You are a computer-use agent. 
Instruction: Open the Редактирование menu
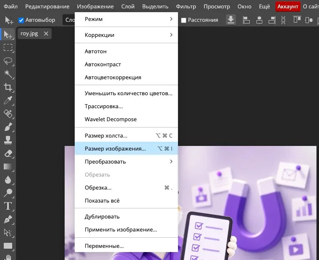point(47,7)
